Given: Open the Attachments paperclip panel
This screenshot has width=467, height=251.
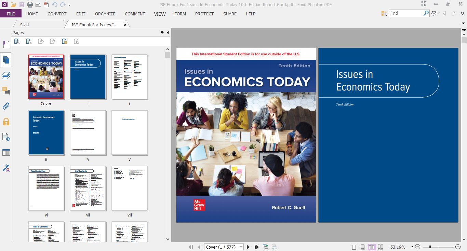Looking at the screenshot, I should point(6,106).
